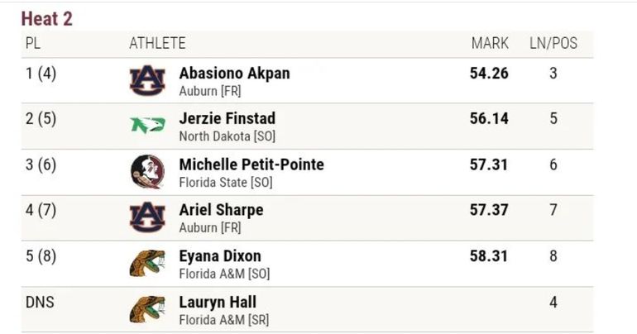
Task: Click the MARK column header
Action: click(x=489, y=44)
